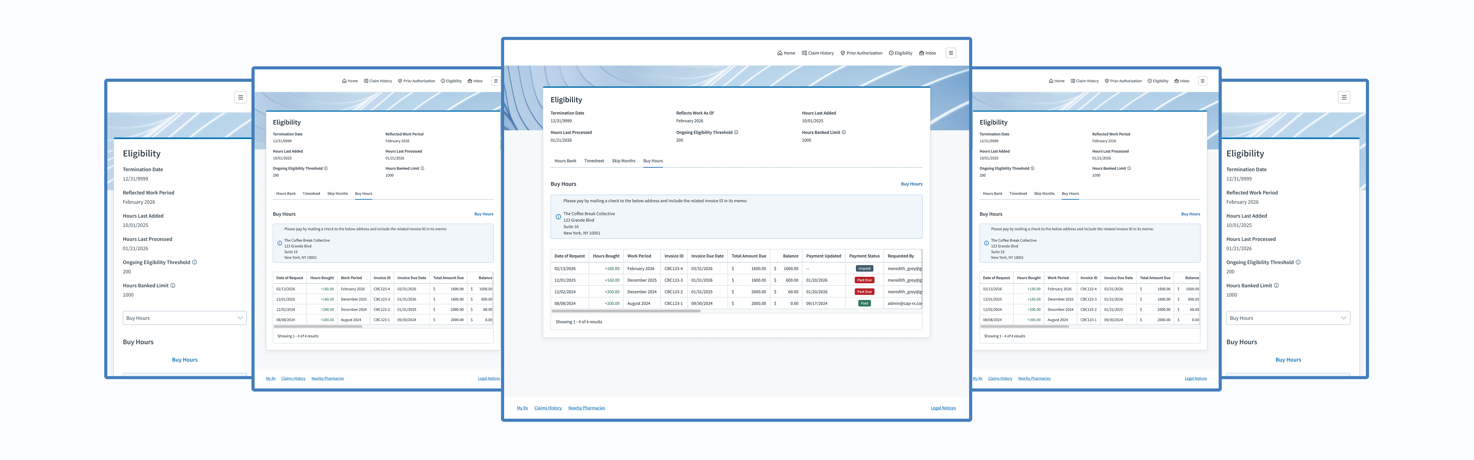Select Skip Months tab in largest mockup
Viewport: 1474px width, 460px height.
tap(623, 161)
